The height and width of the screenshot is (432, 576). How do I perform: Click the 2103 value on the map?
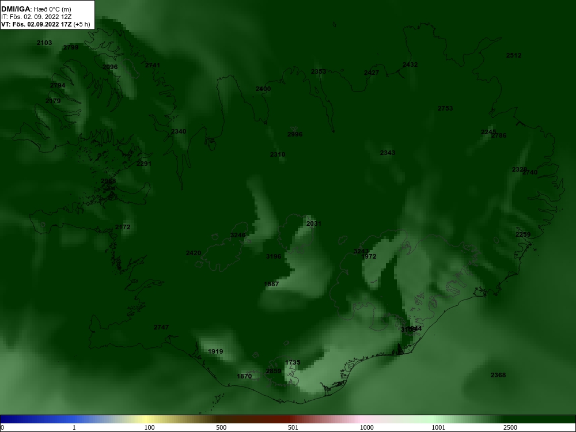tap(44, 43)
